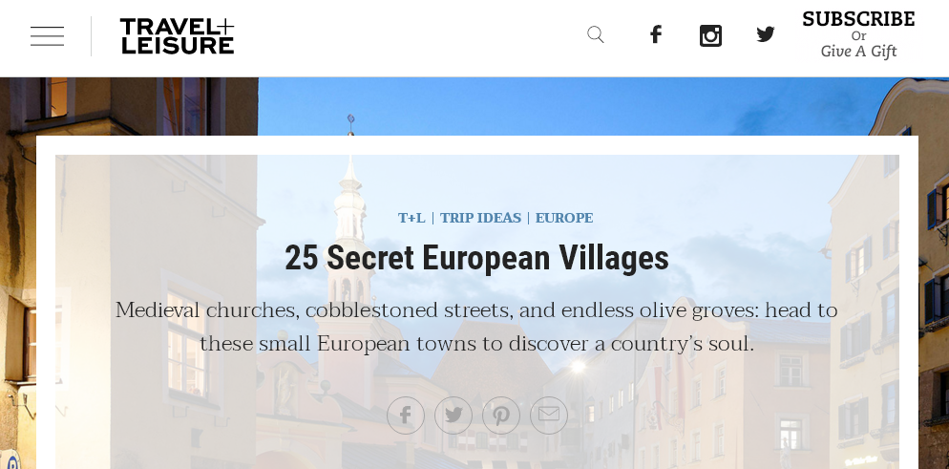
Task: Open the Instagram icon in header
Action: (710, 35)
